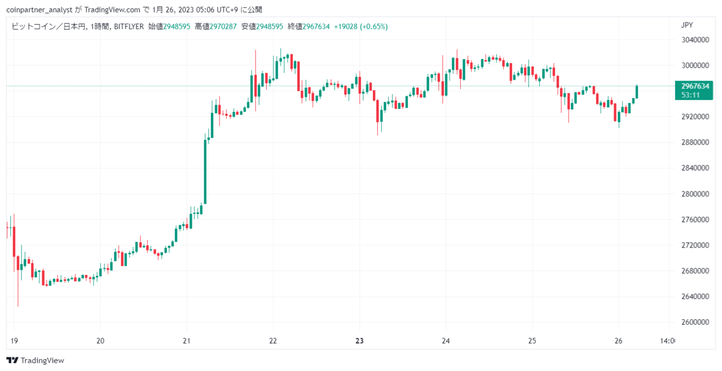The height and width of the screenshot is (371, 722).
Task: Click the 終値 2967634 close value
Action: [309, 26]
